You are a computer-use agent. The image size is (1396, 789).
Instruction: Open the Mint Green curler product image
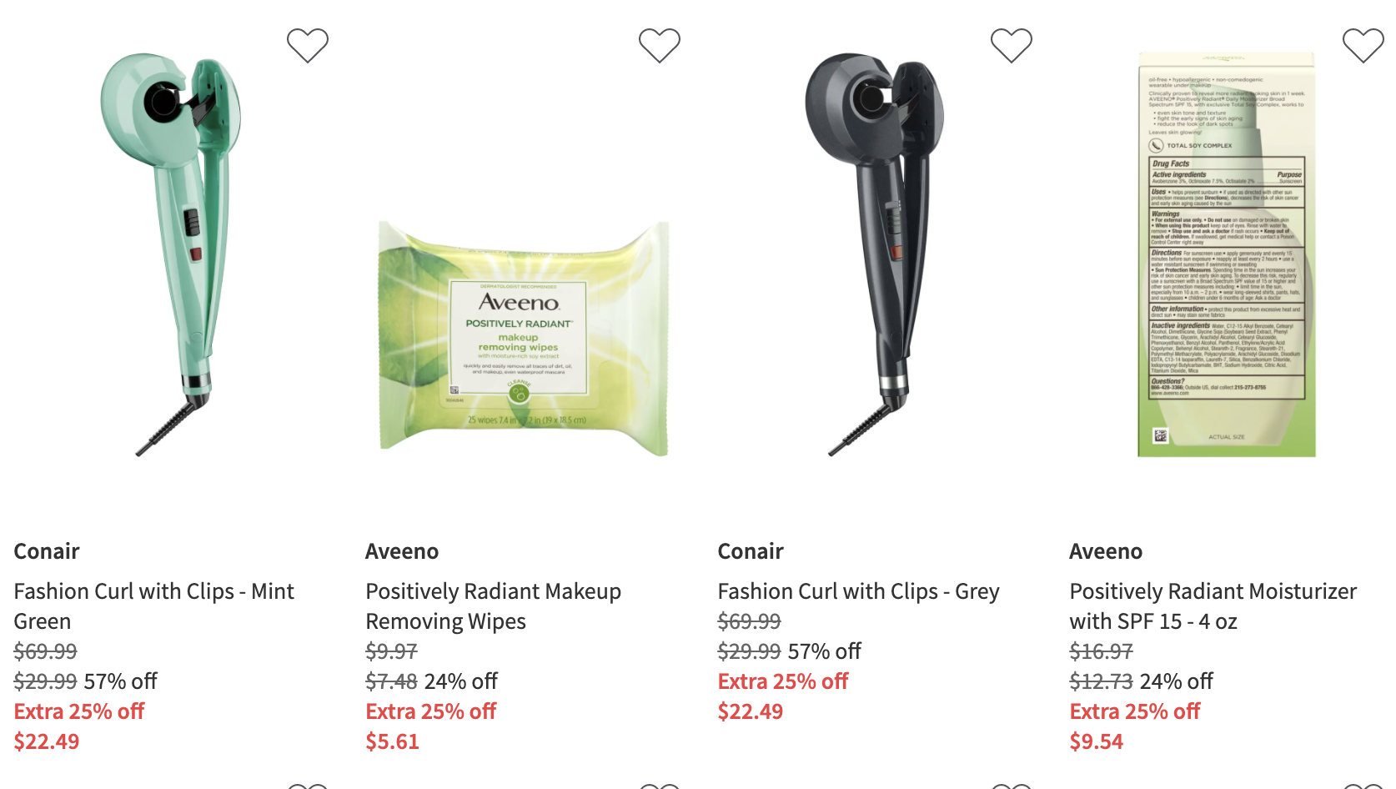tap(173, 254)
